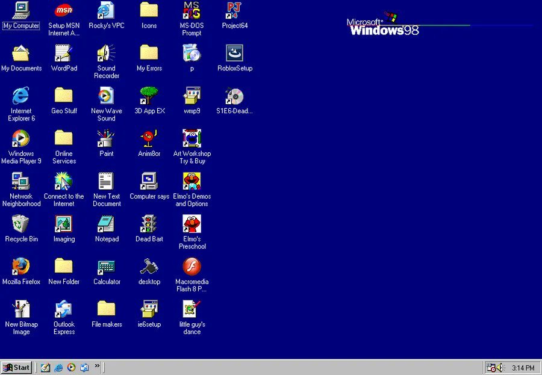Launch Mozilla Firefox
The width and height of the screenshot is (542, 375).
click(21, 267)
